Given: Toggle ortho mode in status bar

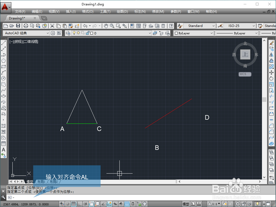Looking at the screenshot, I should (80, 204).
